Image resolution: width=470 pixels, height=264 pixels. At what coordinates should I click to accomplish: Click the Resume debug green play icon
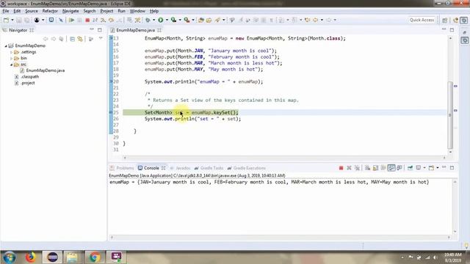coord(71,20)
